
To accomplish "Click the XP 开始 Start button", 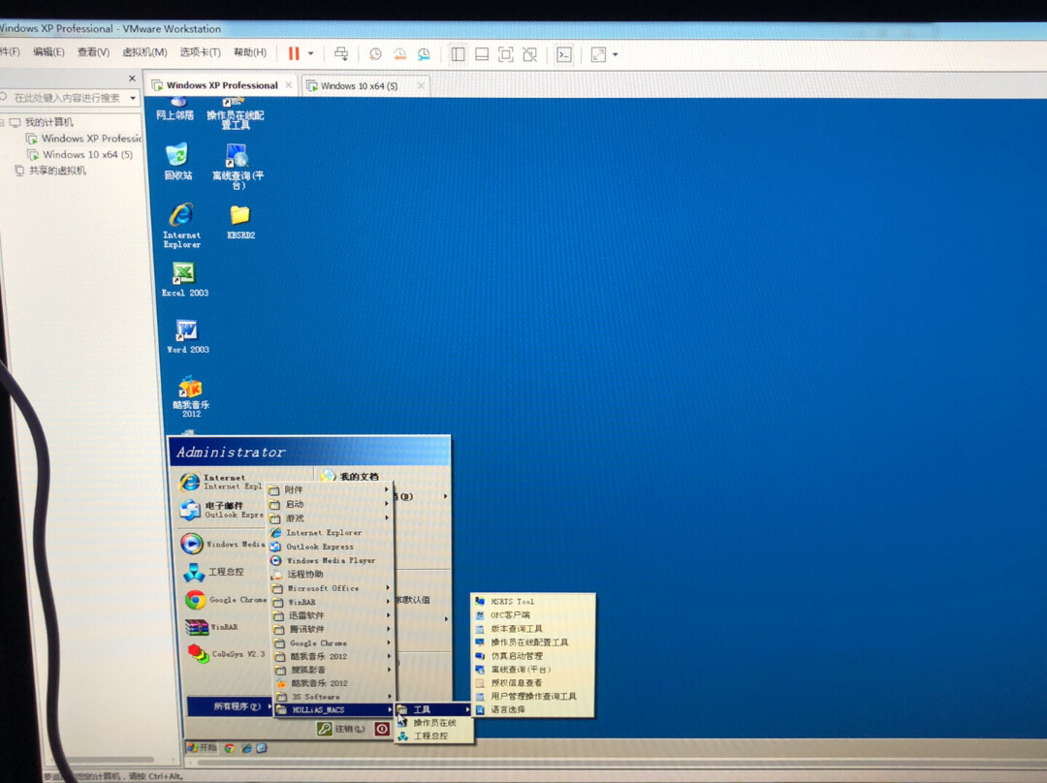I will 203,747.
